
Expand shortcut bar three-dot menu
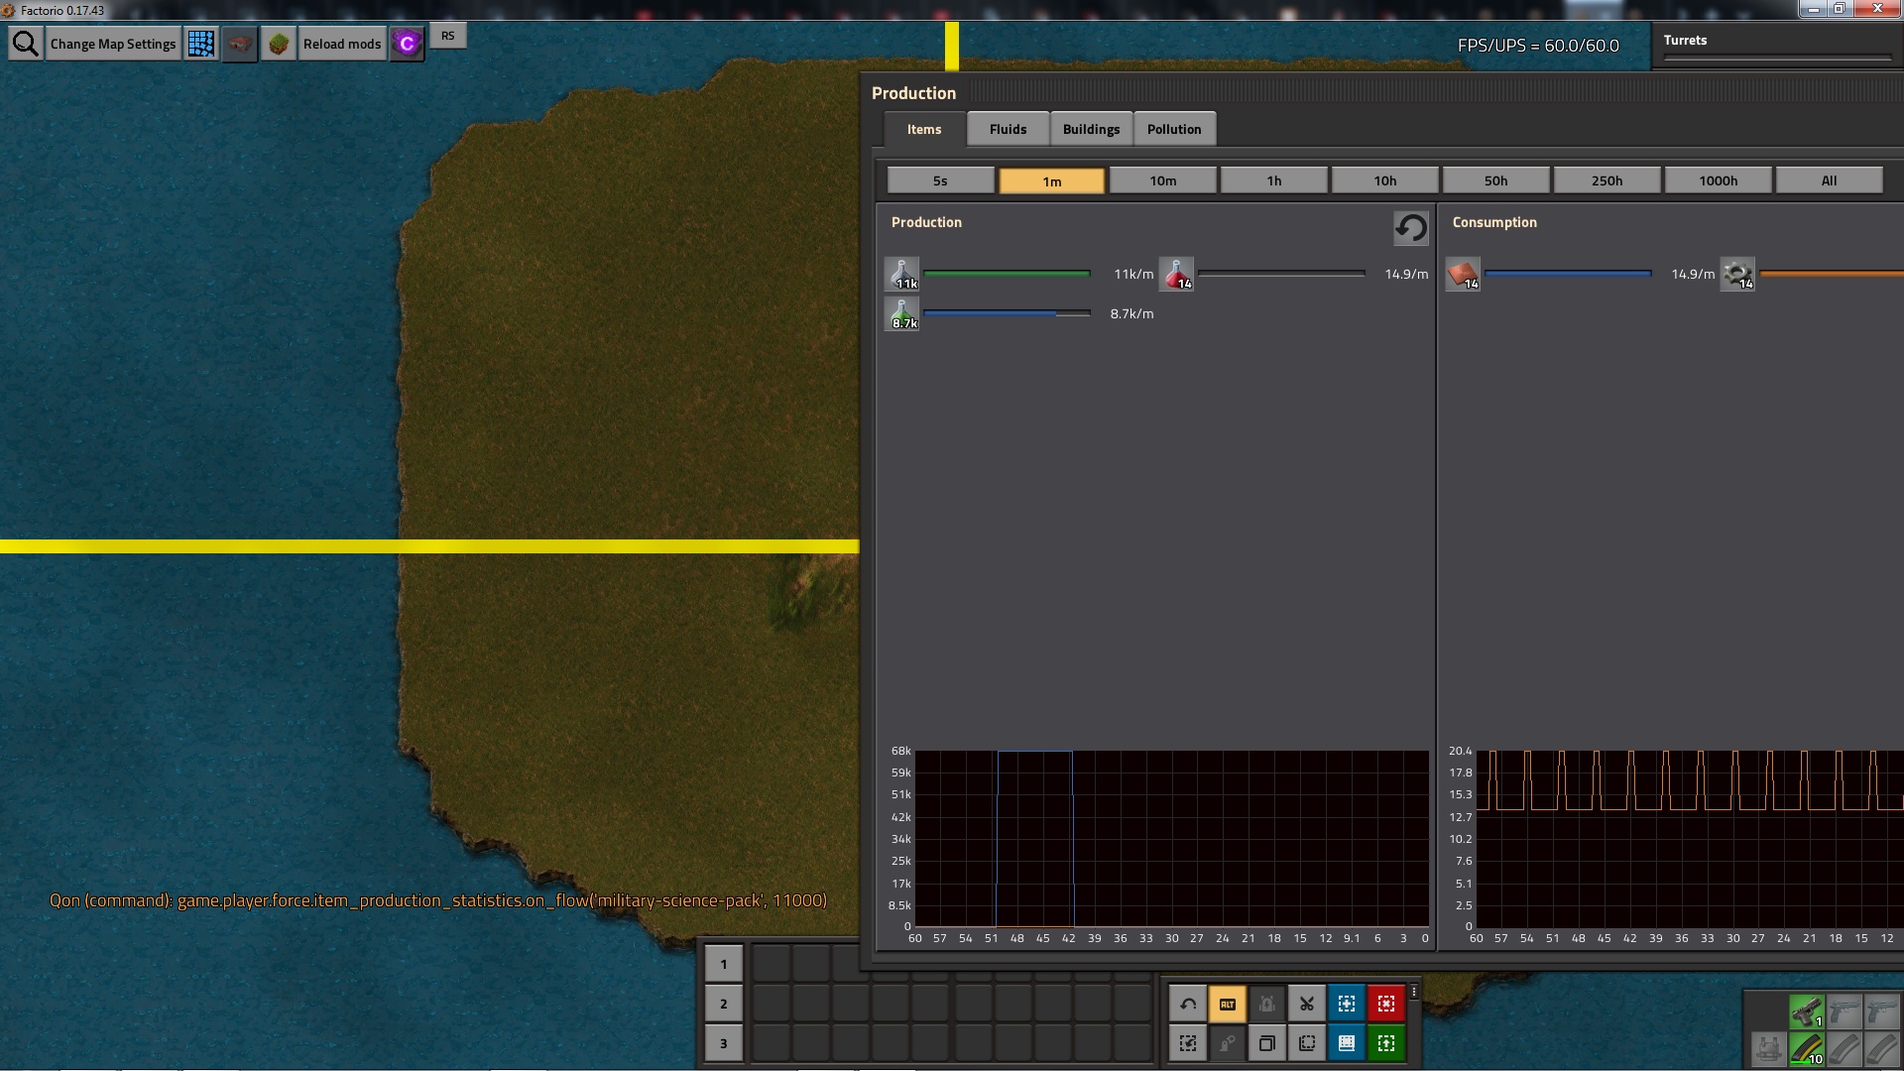(1414, 992)
